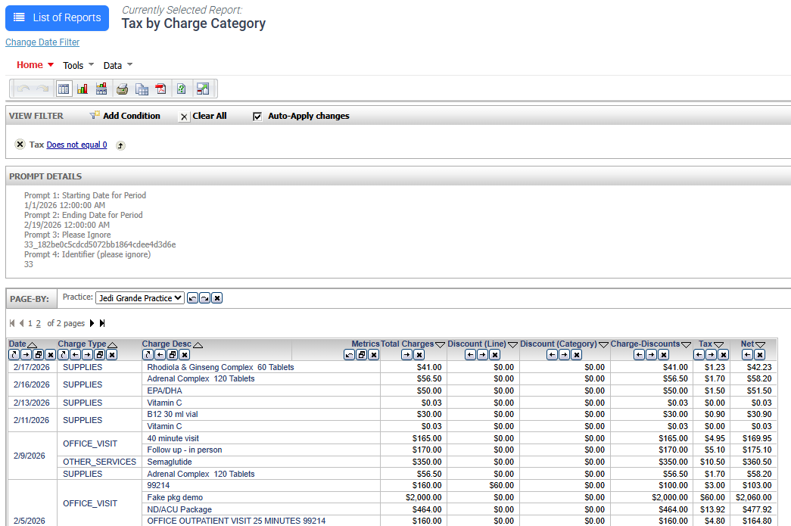Toggle Auto-Apply changes checkbox
The image size is (791, 526).
tap(257, 117)
